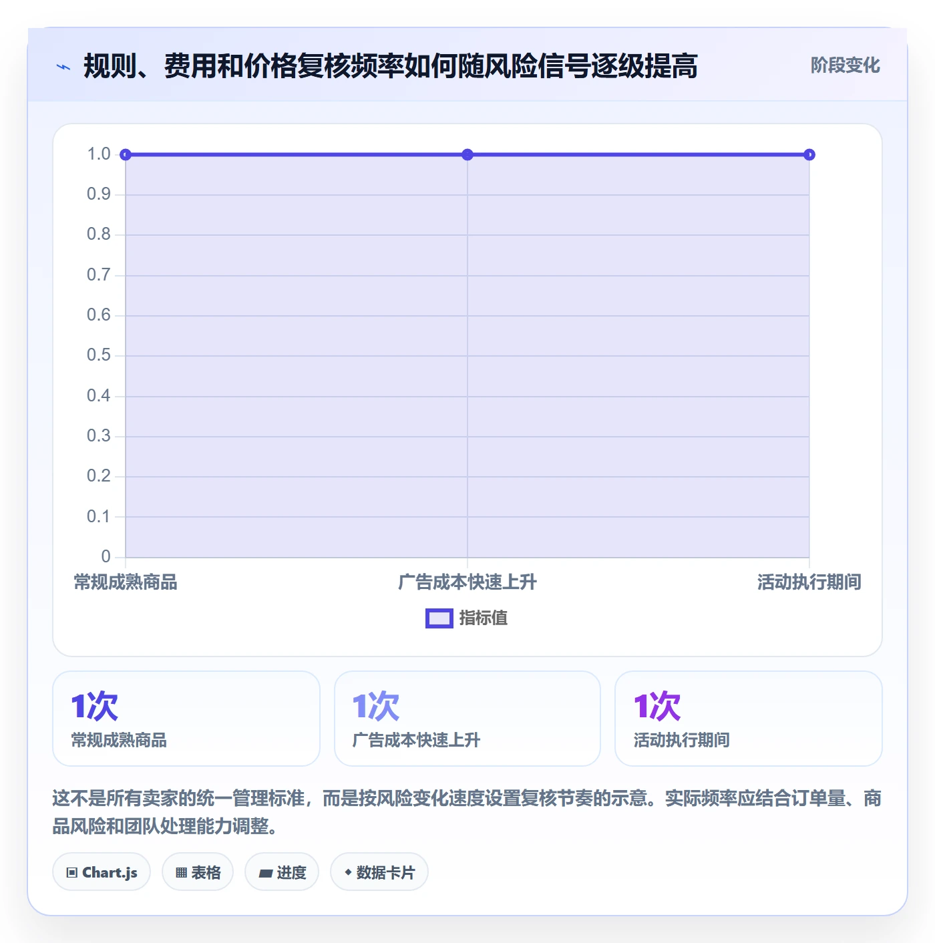The width and height of the screenshot is (935, 943).
Task: Click the bar icon in the 进度 chip
Action: 265,873
